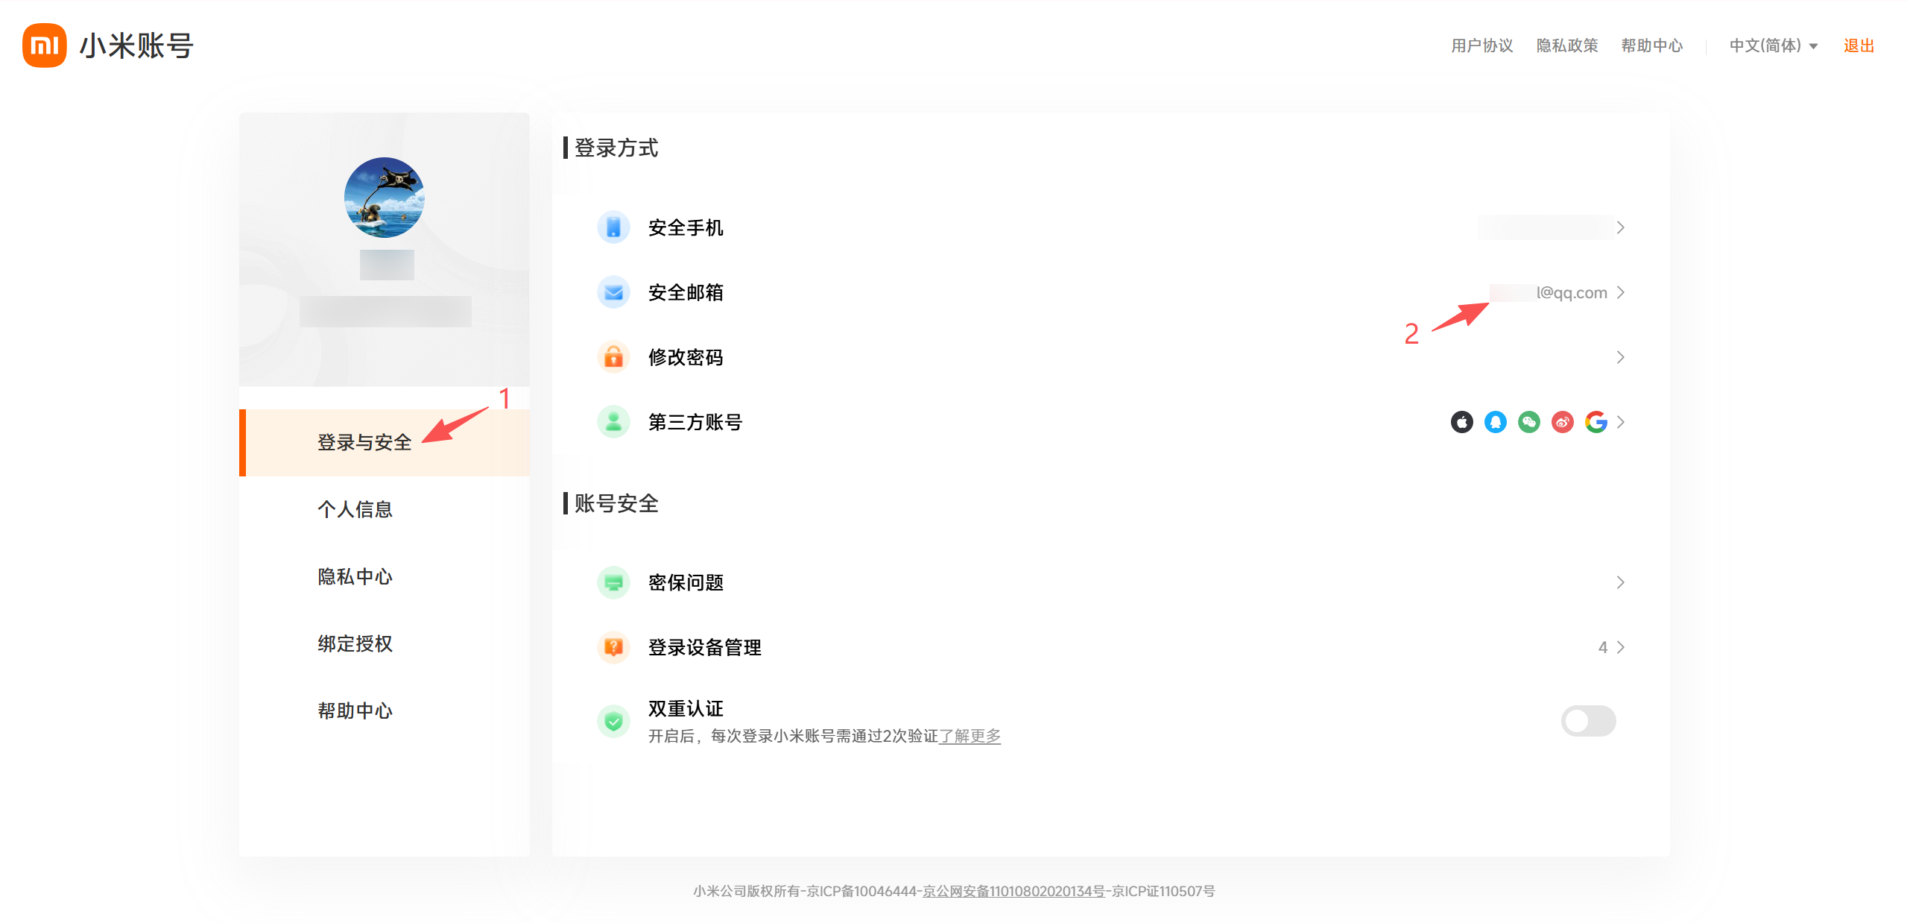This screenshot has width=1907, height=923.
Task: Enable the 双重认证 switch
Action: tap(1588, 720)
